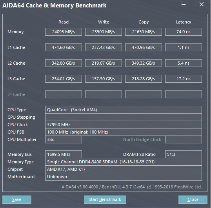Click the empty L4 Cache Read field

[64, 94]
